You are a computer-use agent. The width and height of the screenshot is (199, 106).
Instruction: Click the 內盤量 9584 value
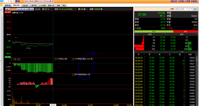(x=163, y=28)
